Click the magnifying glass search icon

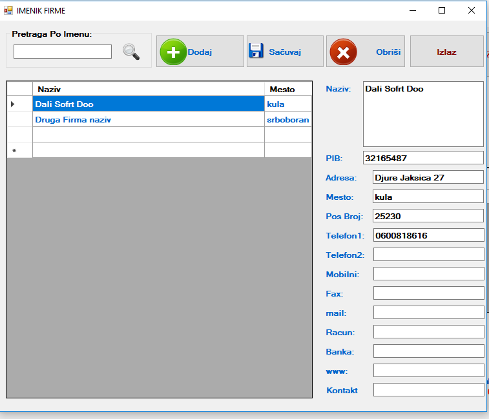pyautogui.click(x=131, y=52)
